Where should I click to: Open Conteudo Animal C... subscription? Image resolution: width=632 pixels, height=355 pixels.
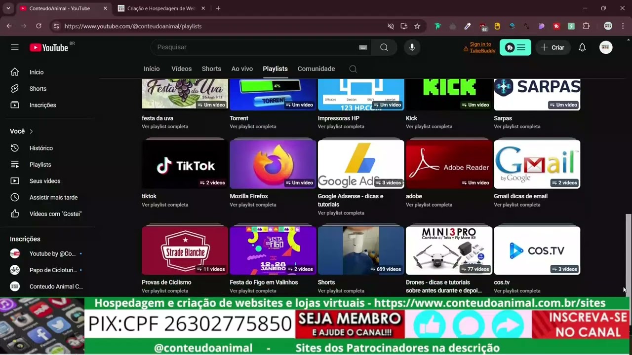click(47, 286)
